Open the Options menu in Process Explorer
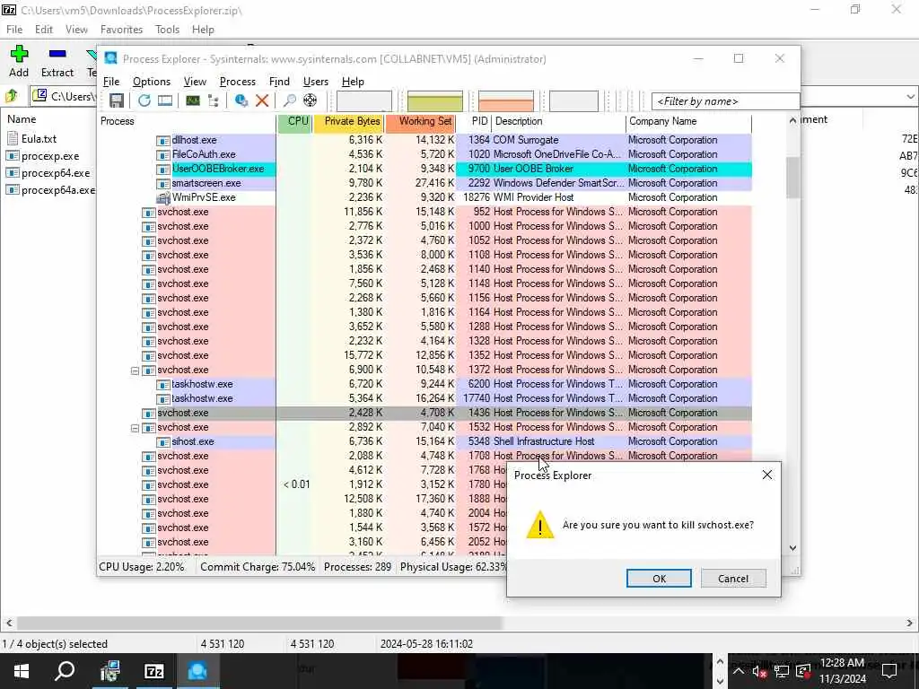This screenshot has width=919, height=689. pos(151,82)
